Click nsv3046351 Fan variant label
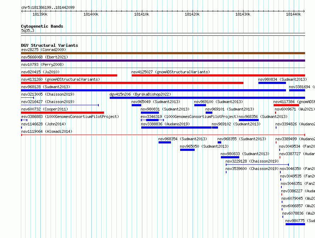Viewport: 315px width, 238px height. tap(298, 183)
